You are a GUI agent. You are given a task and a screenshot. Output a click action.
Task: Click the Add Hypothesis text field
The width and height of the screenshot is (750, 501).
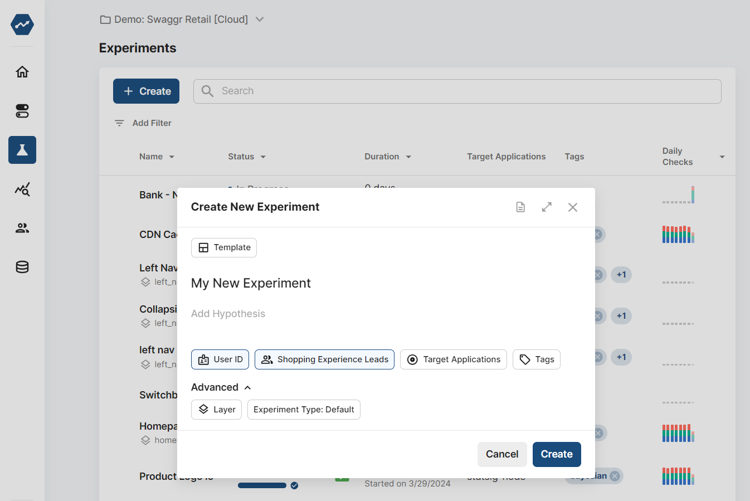click(x=228, y=313)
